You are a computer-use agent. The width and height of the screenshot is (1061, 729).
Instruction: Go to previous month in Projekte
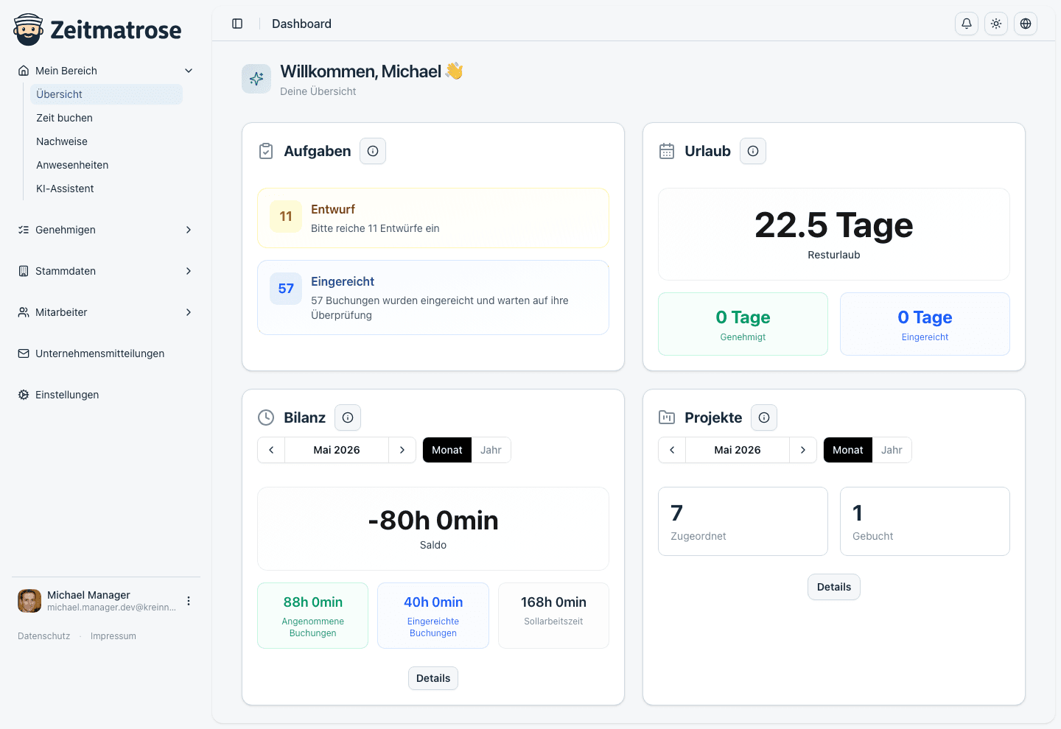[672, 450]
